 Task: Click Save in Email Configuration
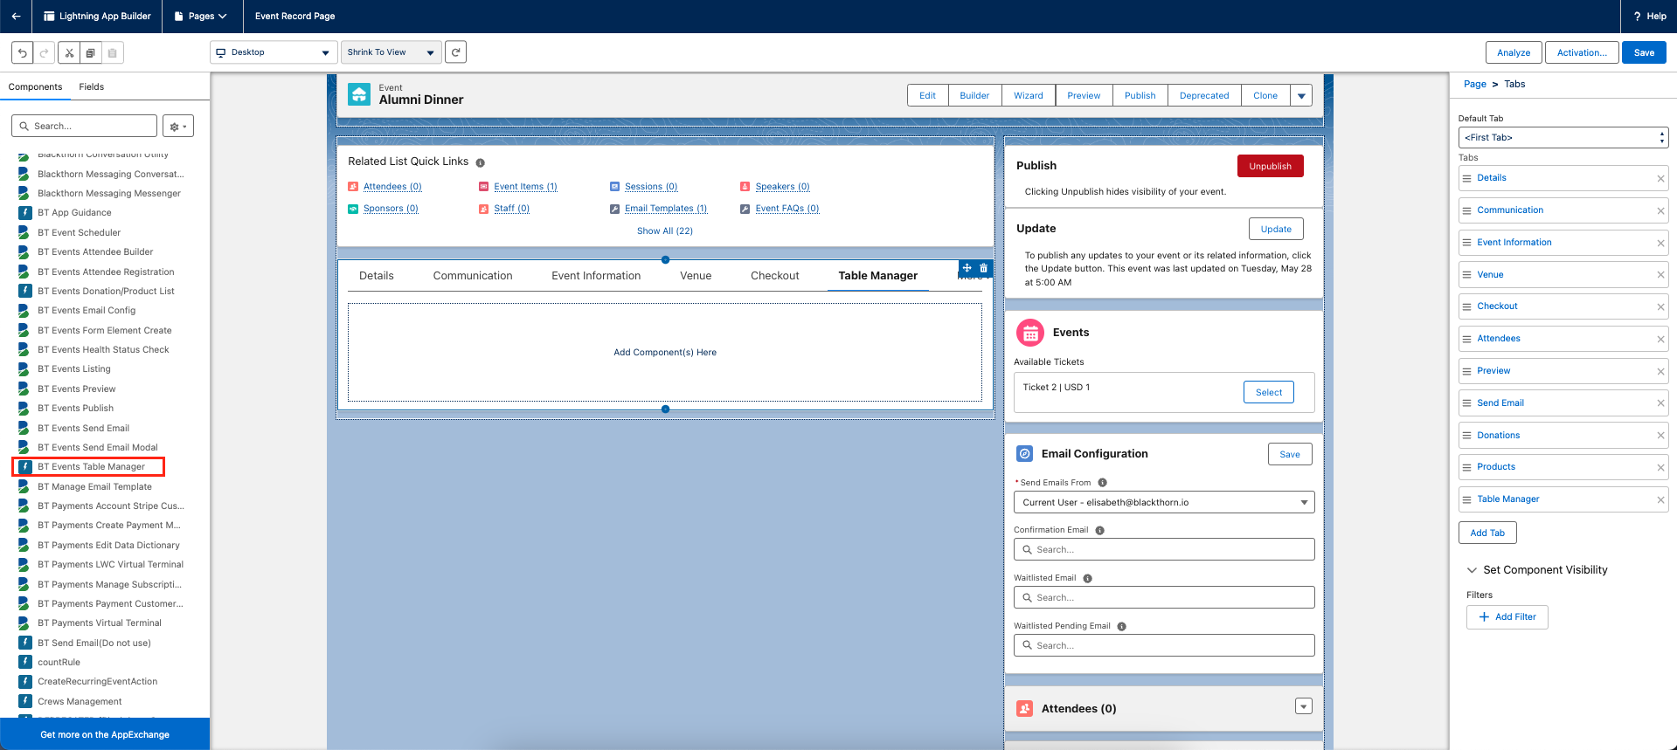(1290, 454)
